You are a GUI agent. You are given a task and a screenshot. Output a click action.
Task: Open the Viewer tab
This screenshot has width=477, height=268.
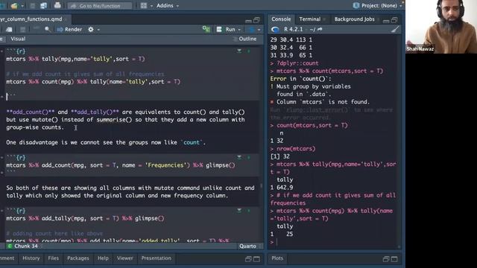pos(124,258)
